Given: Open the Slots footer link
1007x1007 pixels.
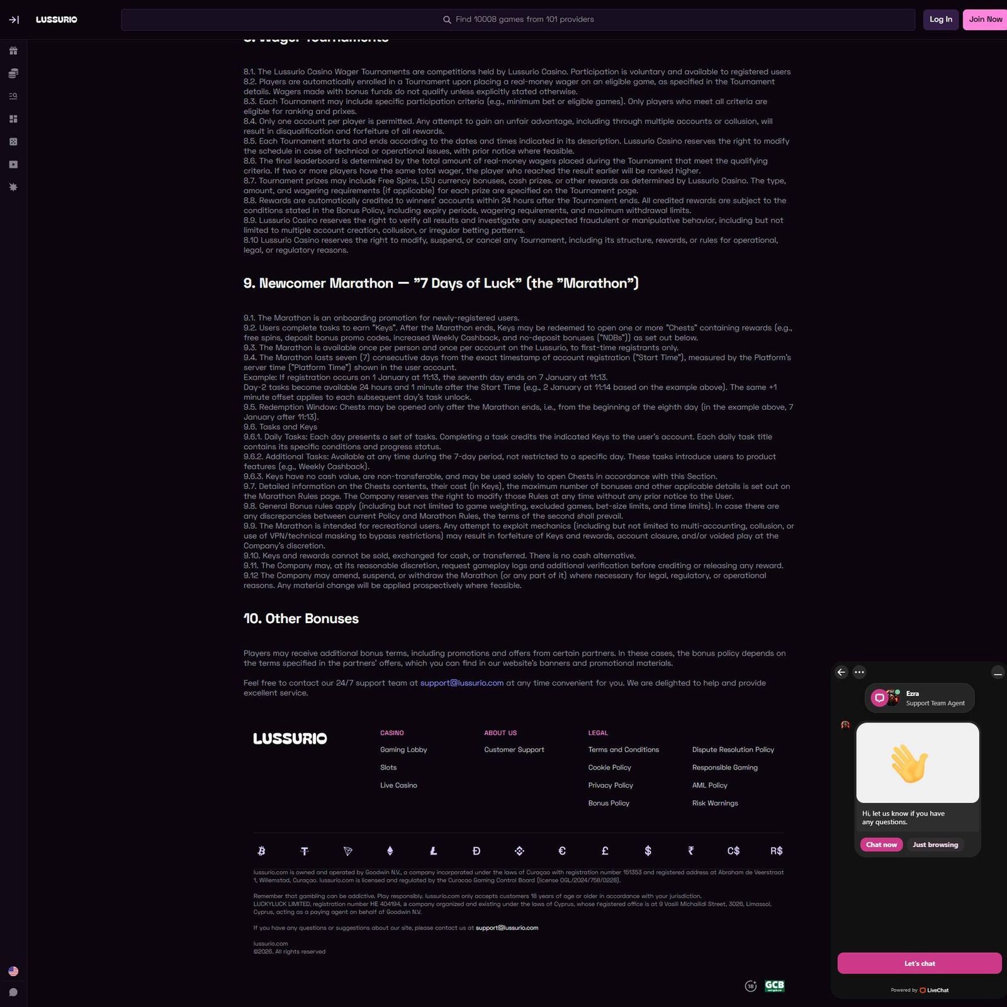Looking at the screenshot, I should [x=388, y=767].
